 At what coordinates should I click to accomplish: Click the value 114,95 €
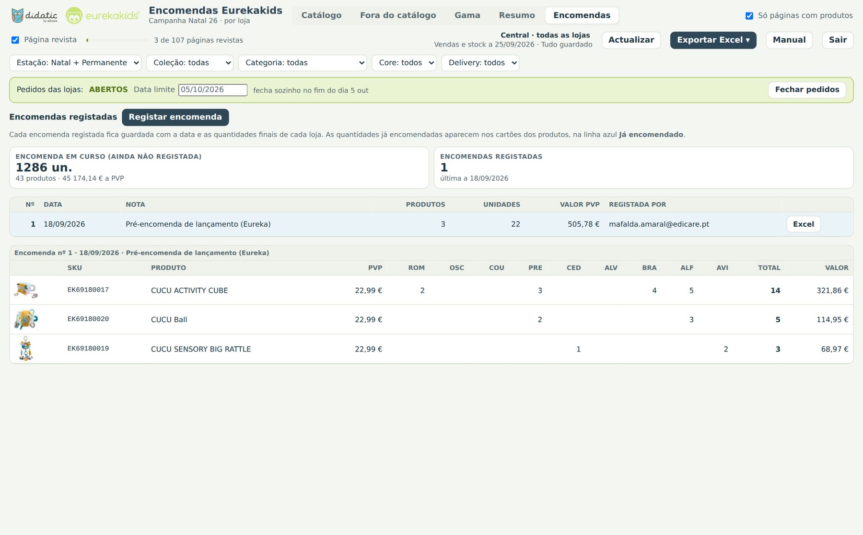(832, 320)
